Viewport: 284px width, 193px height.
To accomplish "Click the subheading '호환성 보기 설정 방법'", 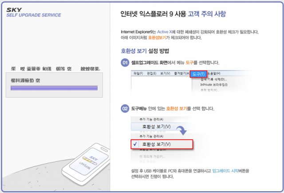I will (145, 51).
